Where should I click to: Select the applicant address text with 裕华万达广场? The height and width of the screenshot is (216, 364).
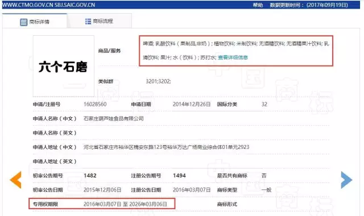[x=166, y=147]
